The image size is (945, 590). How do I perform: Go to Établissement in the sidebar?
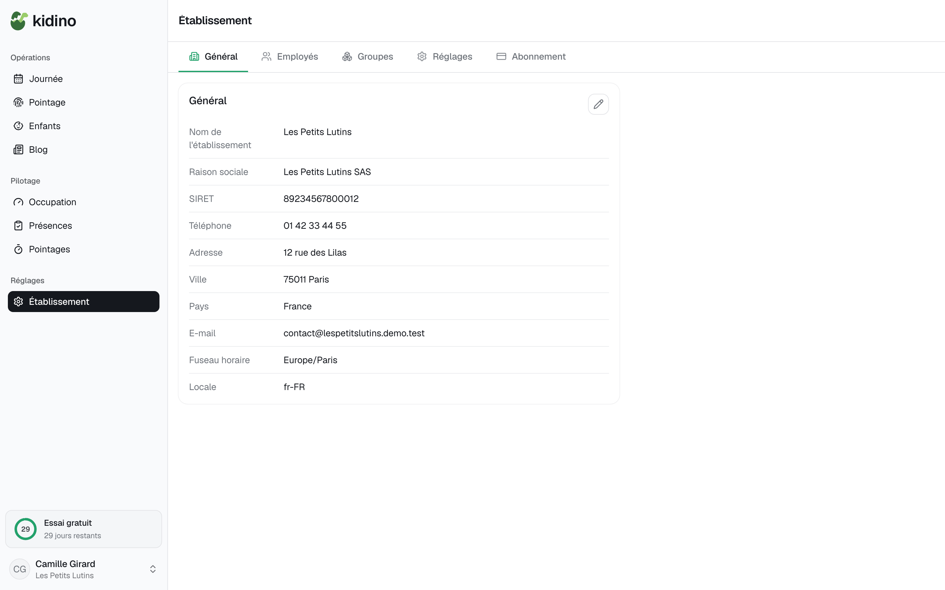click(x=84, y=302)
